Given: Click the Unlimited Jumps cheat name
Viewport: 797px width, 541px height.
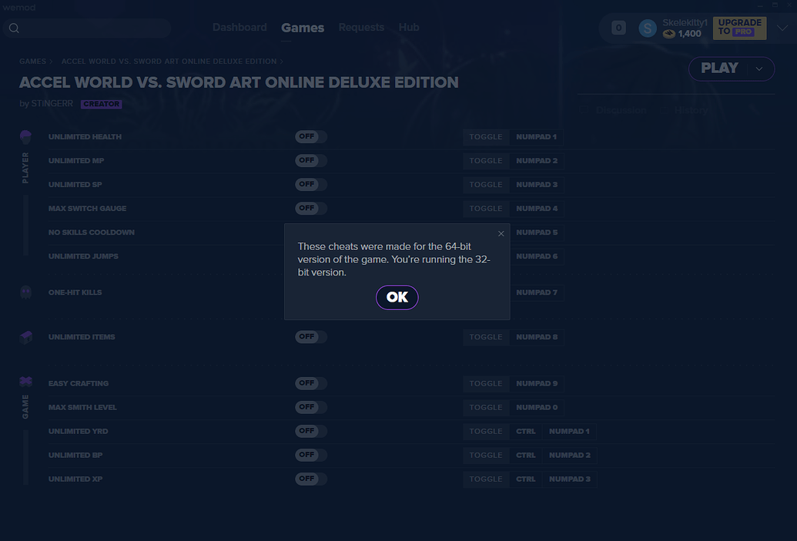Looking at the screenshot, I should (83, 256).
